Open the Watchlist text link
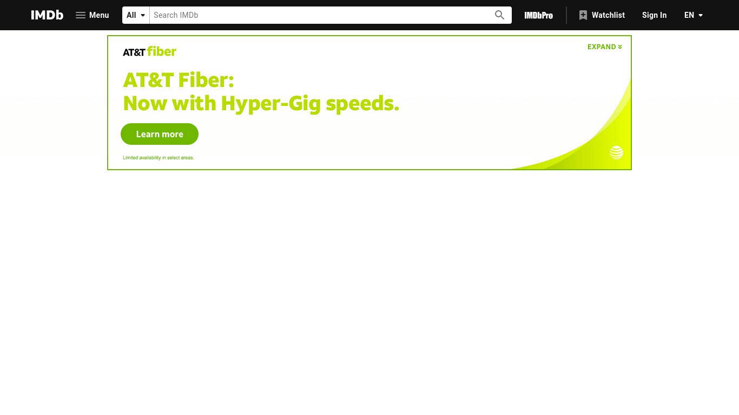Image resolution: width=739 pixels, height=415 pixels. [x=608, y=15]
